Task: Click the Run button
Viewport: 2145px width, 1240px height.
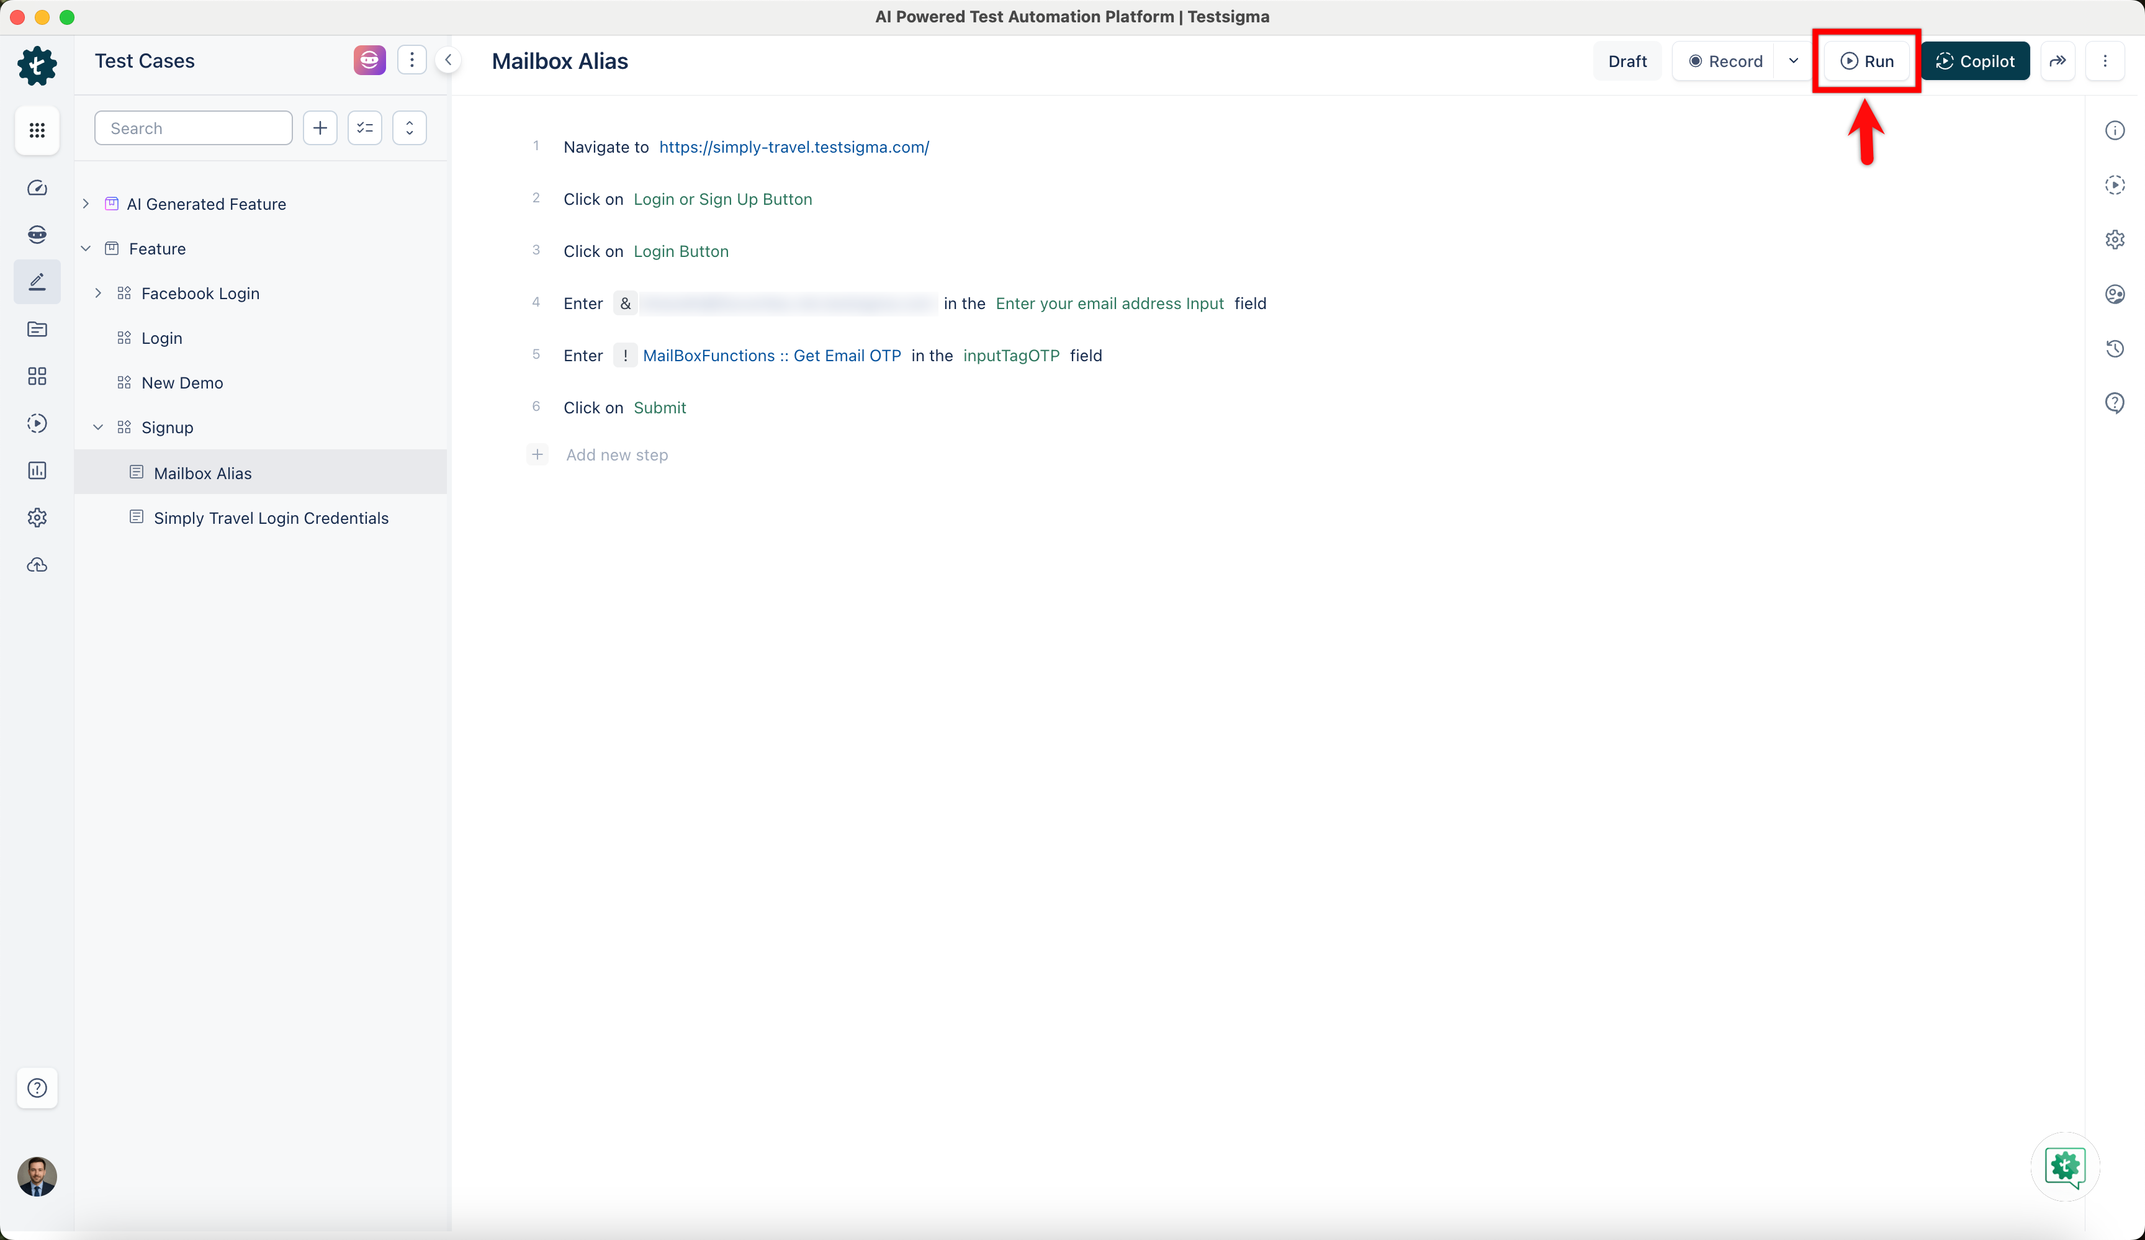Action: [x=1867, y=61]
